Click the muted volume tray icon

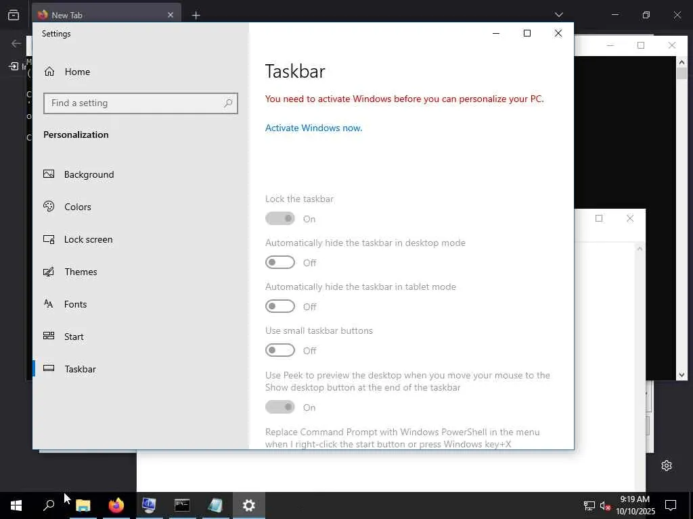[x=605, y=505]
